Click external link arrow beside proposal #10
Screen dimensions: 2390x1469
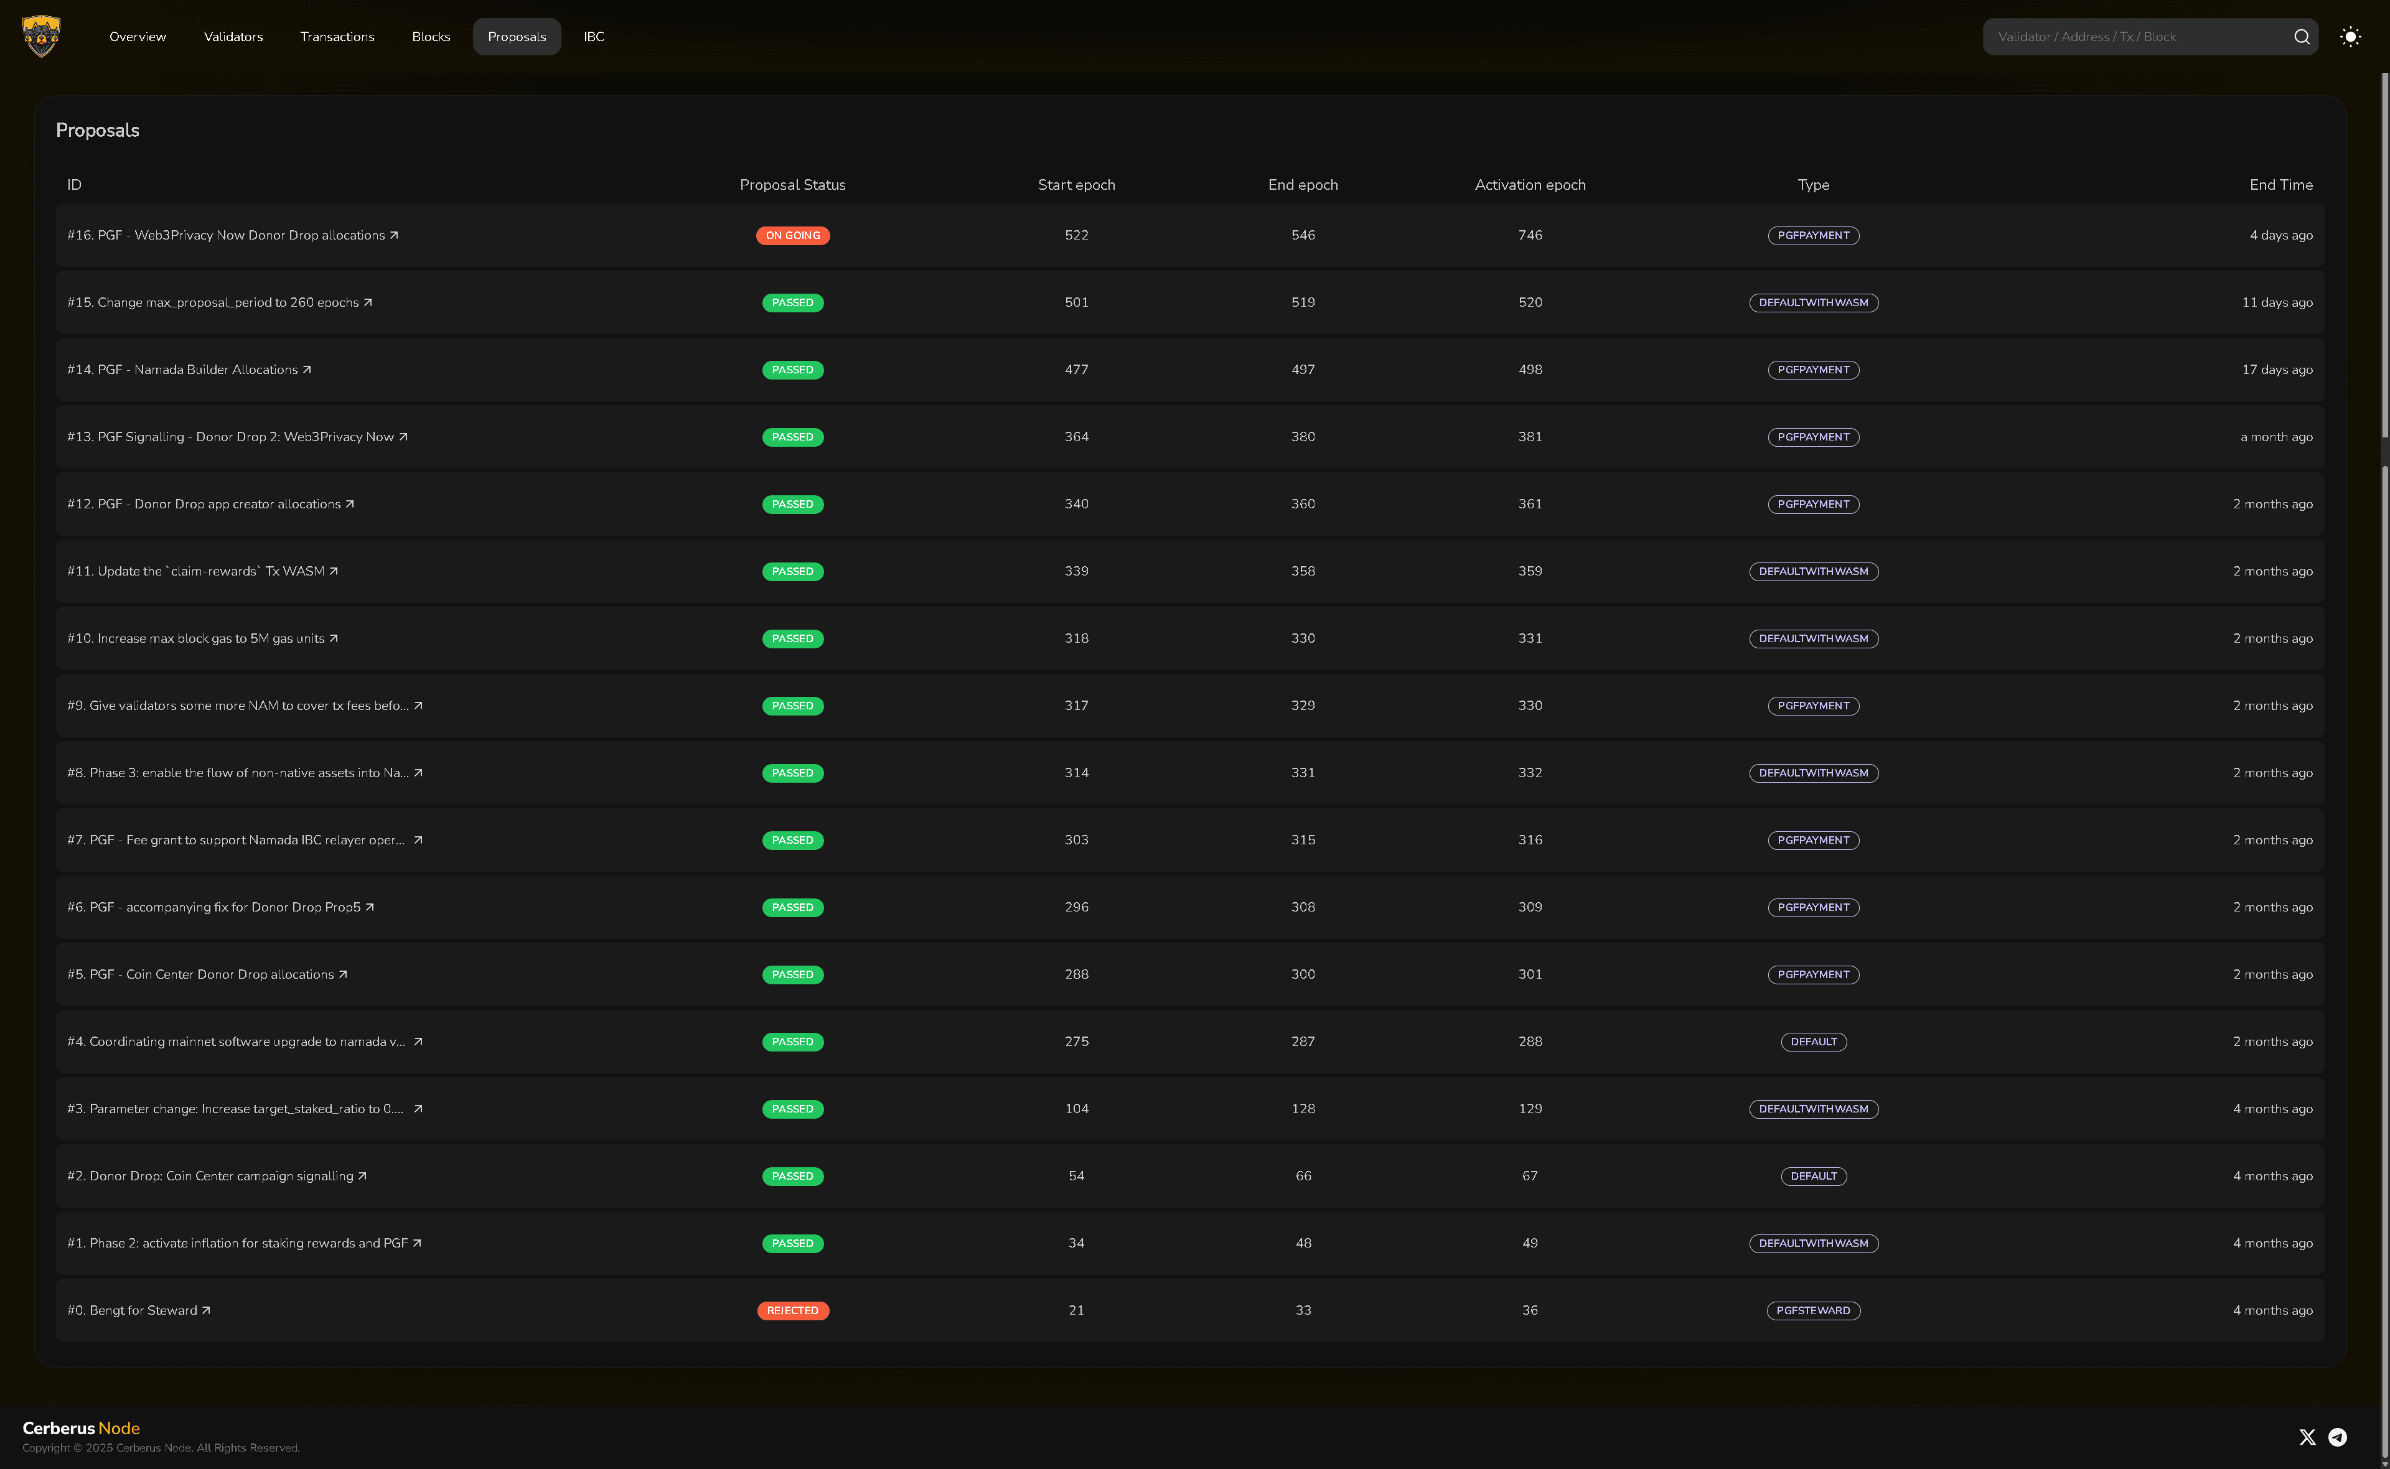[x=334, y=638]
